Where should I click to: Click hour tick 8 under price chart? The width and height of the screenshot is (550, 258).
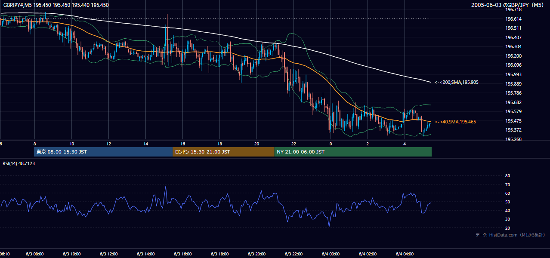34,144
